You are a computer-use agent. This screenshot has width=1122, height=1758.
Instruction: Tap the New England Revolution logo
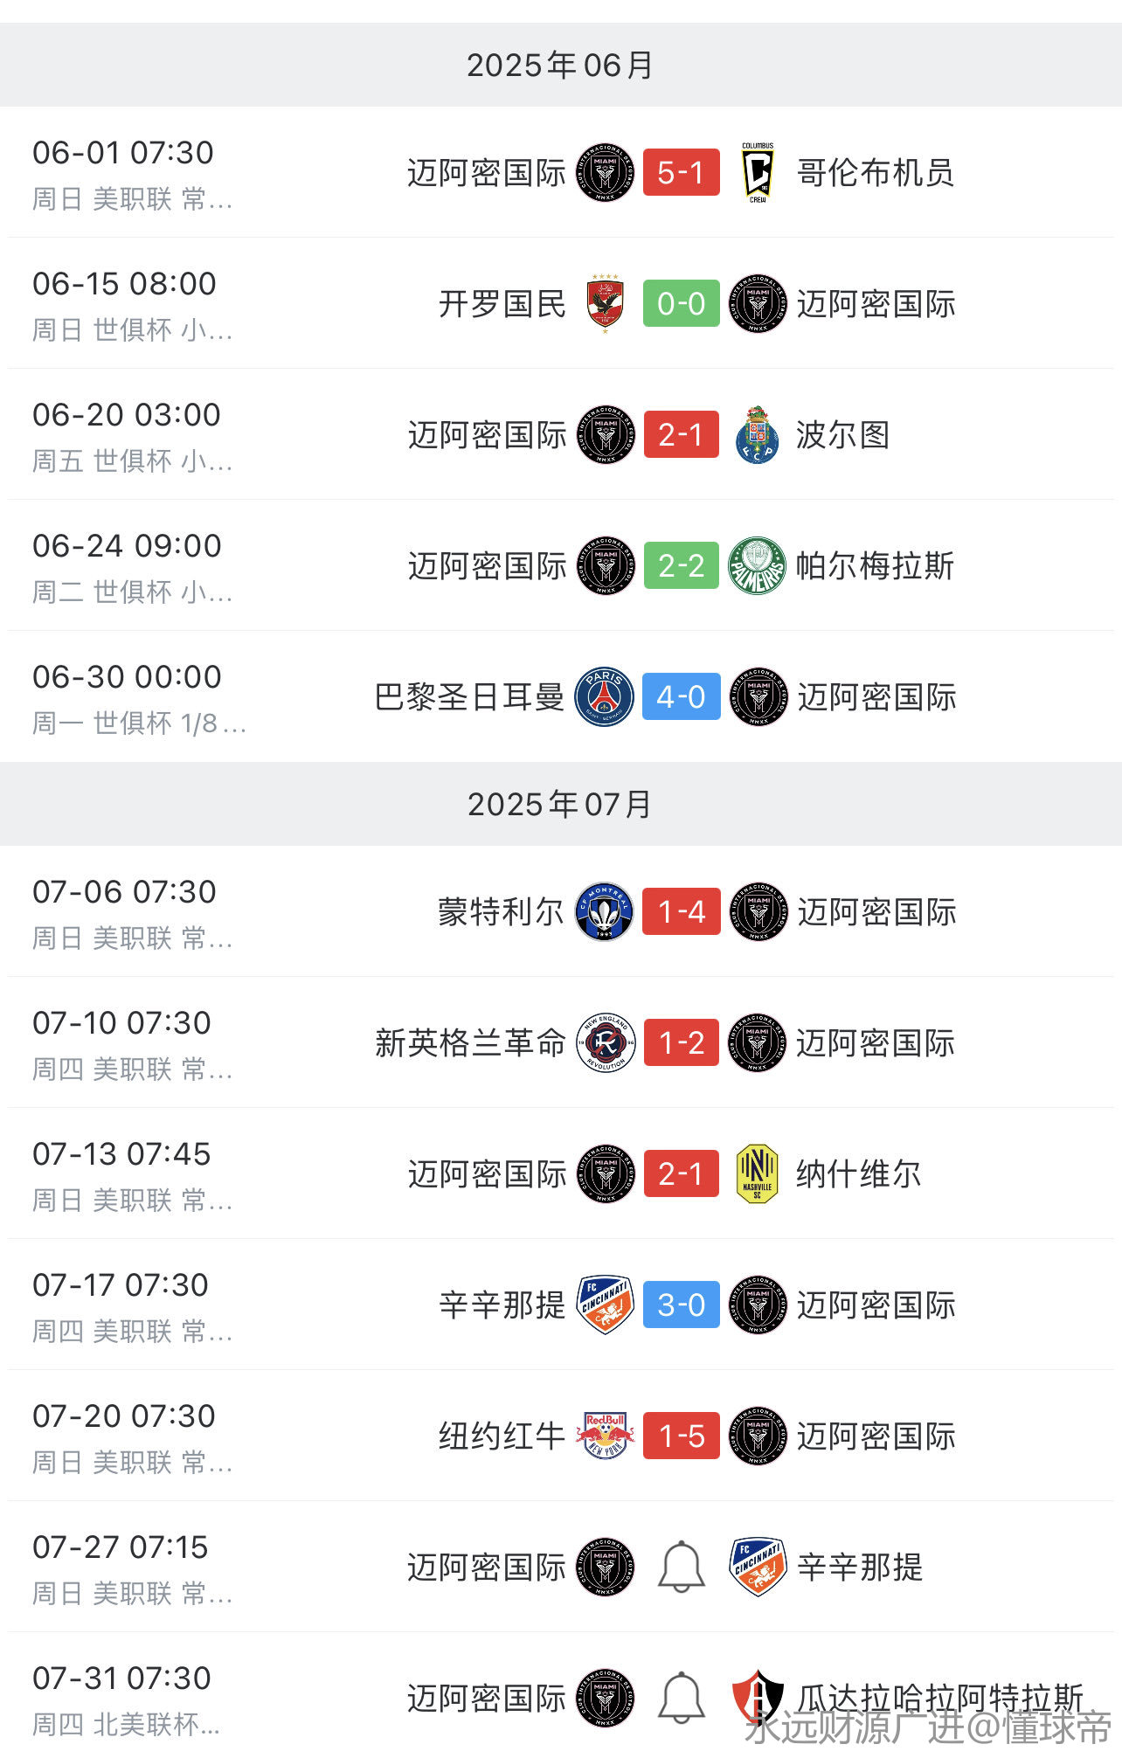point(605,1042)
